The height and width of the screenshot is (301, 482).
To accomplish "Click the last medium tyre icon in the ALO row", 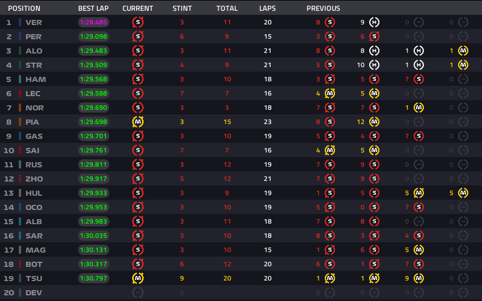I will click(x=463, y=51).
